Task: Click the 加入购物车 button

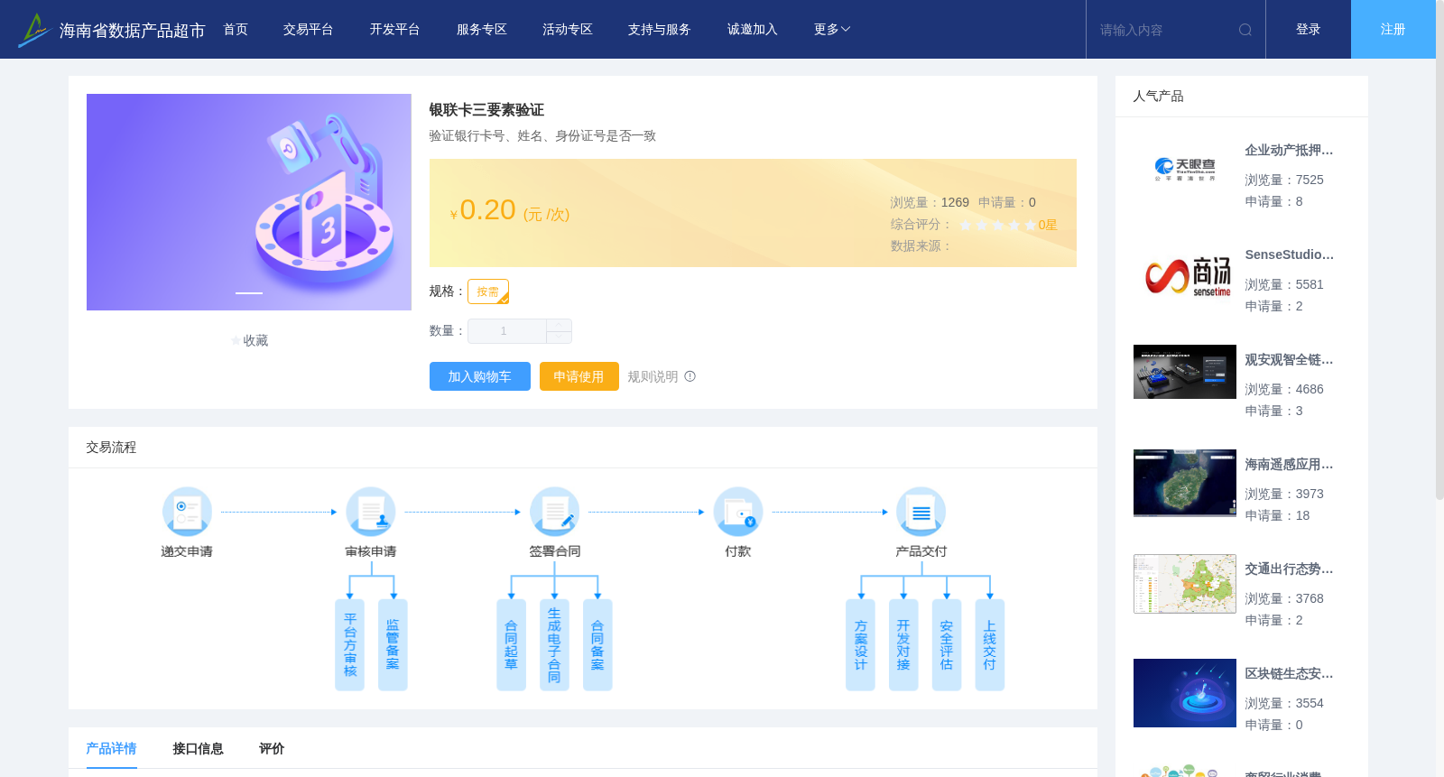Action: point(480,376)
